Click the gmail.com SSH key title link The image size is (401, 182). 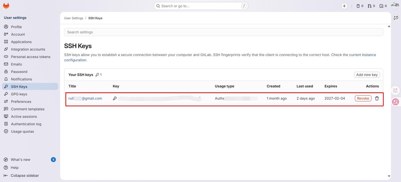(x=85, y=98)
